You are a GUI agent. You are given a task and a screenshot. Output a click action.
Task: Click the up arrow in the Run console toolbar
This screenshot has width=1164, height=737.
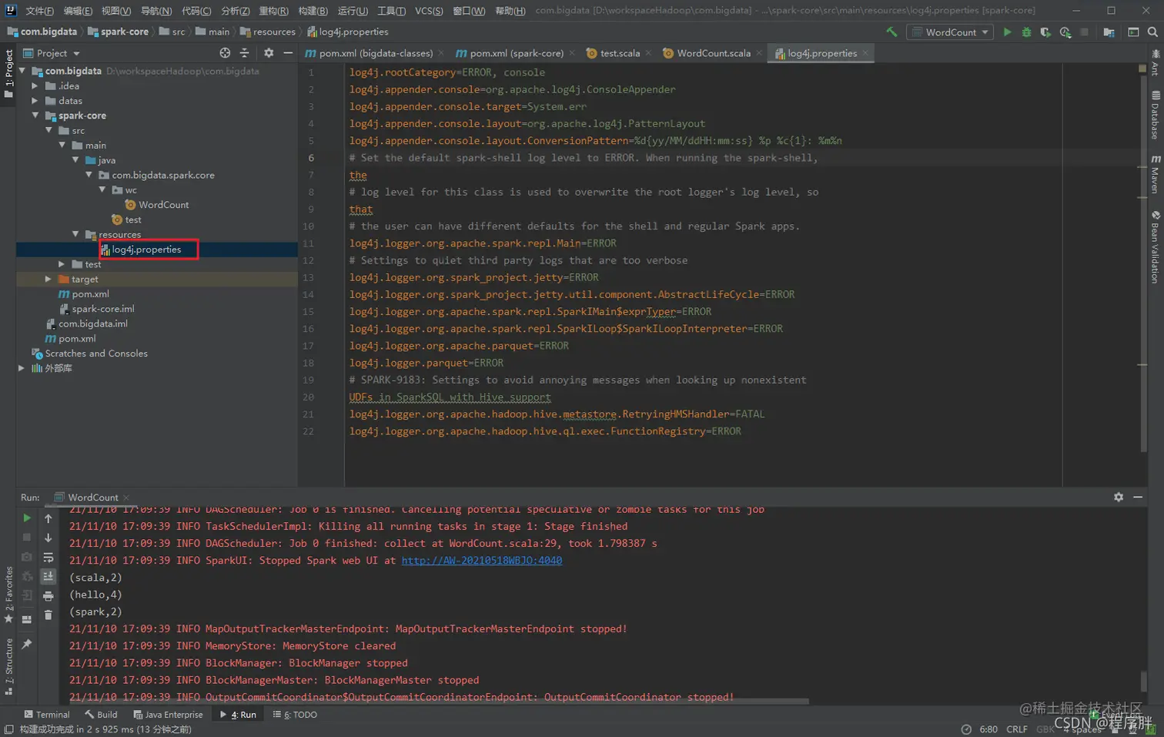(x=48, y=518)
